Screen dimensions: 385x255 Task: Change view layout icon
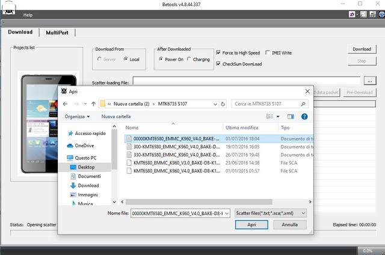(269, 116)
